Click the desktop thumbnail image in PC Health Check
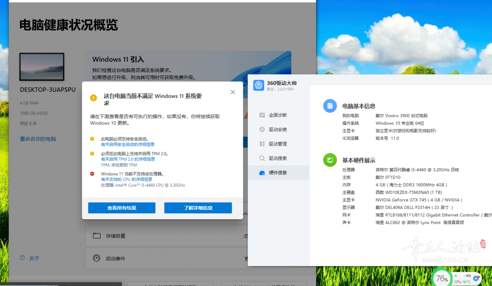This screenshot has height=286, width=492. [42, 67]
